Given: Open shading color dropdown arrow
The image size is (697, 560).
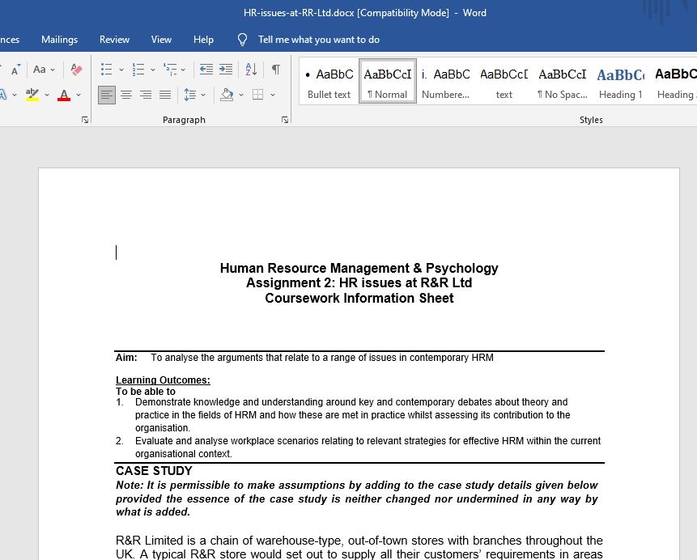Looking at the screenshot, I should (241, 95).
